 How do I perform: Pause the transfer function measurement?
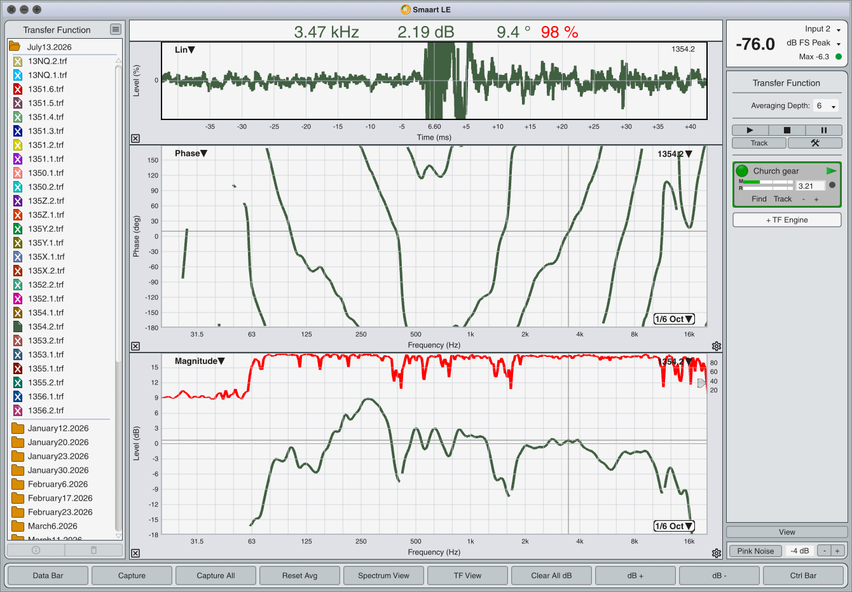(x=823, y=130)
